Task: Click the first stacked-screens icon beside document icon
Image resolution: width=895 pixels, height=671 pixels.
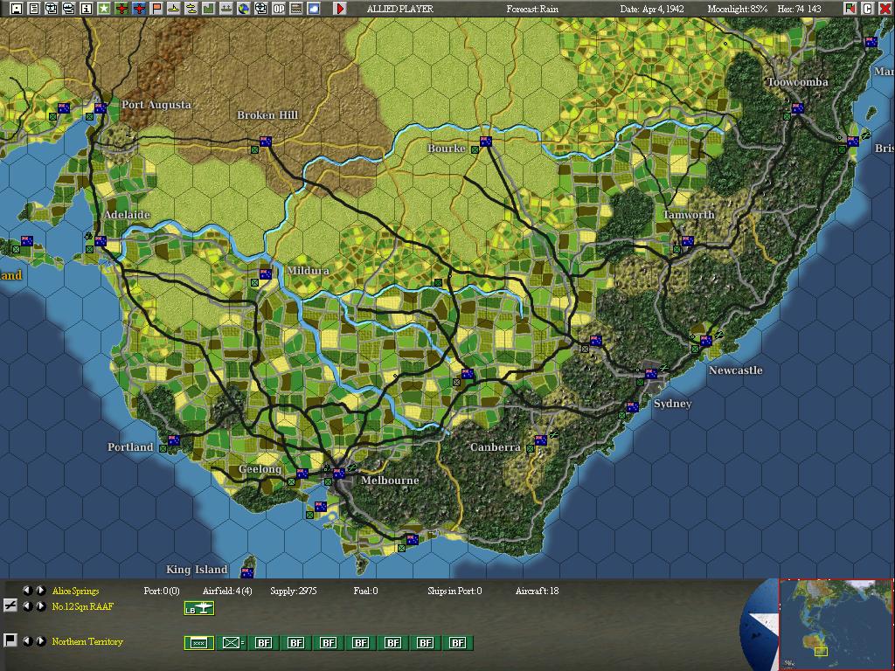Action: point(52,9)
